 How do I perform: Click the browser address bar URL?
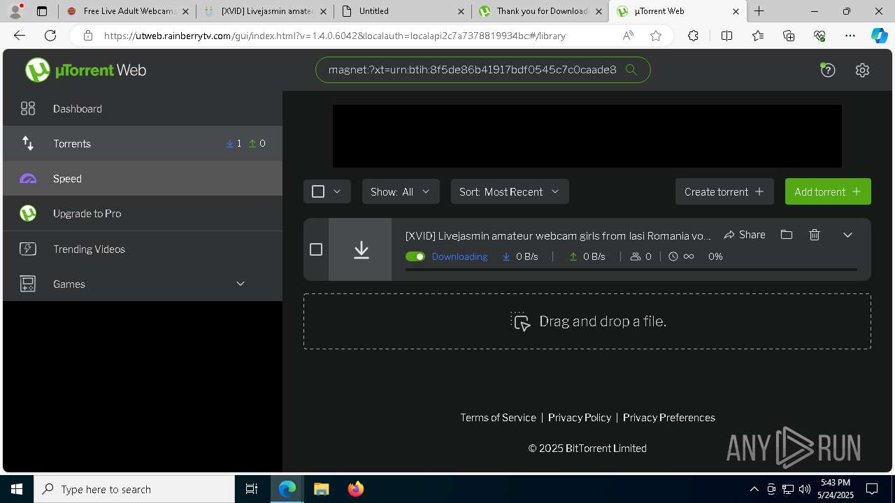click(335, 36)
